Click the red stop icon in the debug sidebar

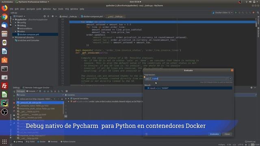point(14,103)
